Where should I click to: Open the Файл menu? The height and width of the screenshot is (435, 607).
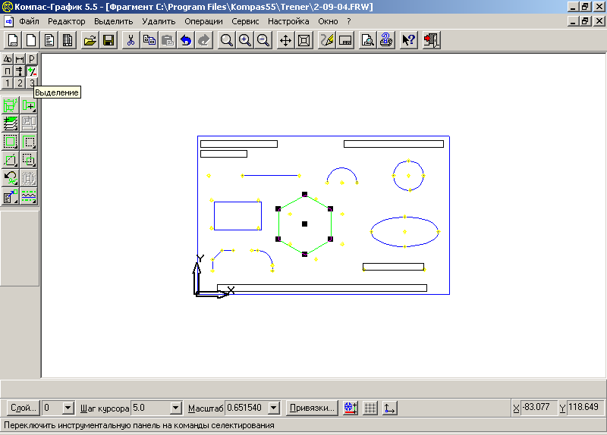click(x=29, y=21)
